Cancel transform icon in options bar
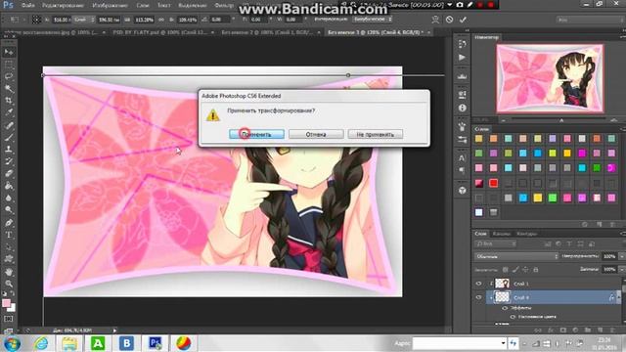The image size is (626, 352). pos(450,20)
